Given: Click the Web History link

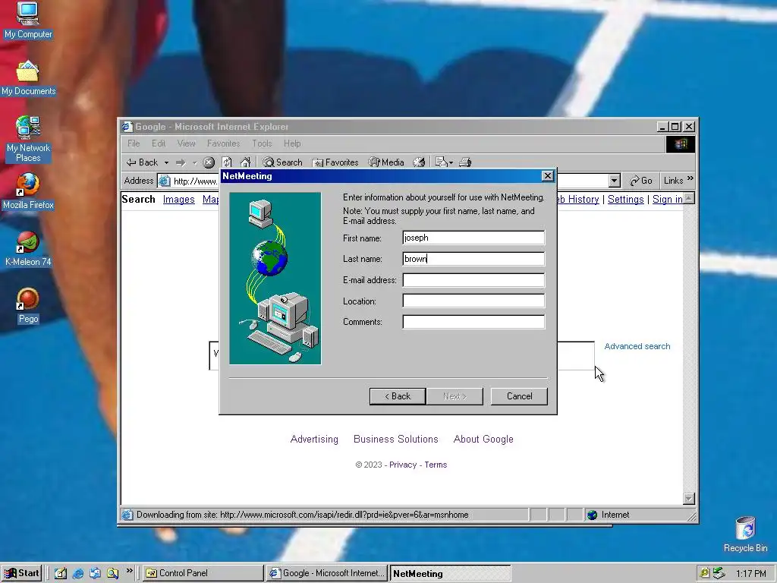Looking at the screenshot, I should (578, 200).
